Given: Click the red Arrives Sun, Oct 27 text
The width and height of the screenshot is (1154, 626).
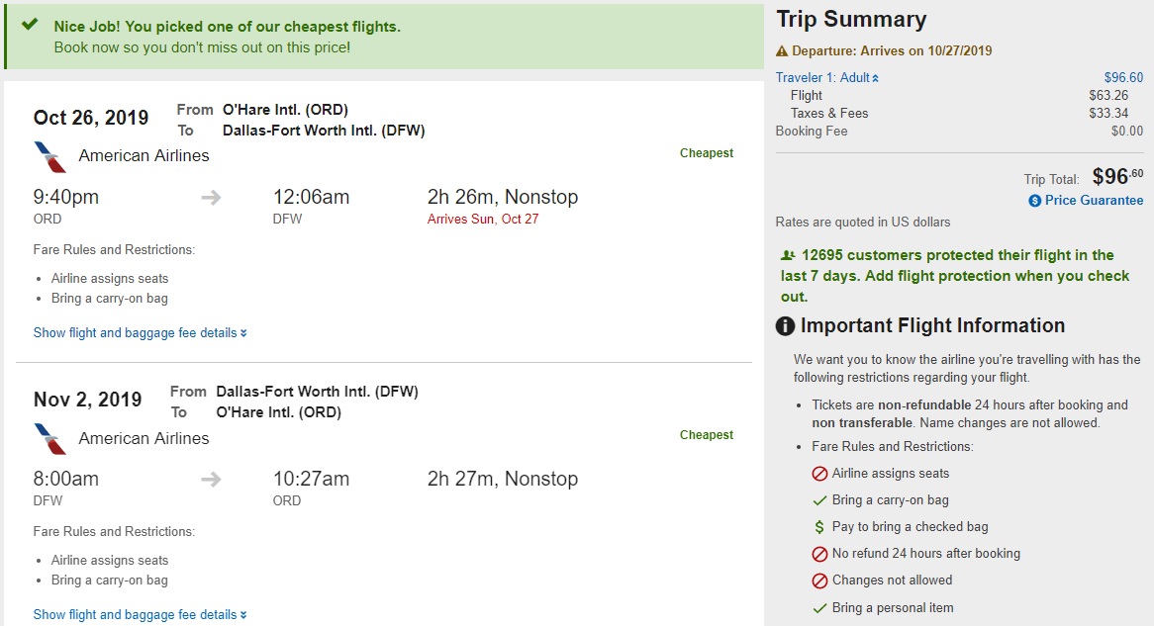Looking at the screenshot, I should click(483, 220).
